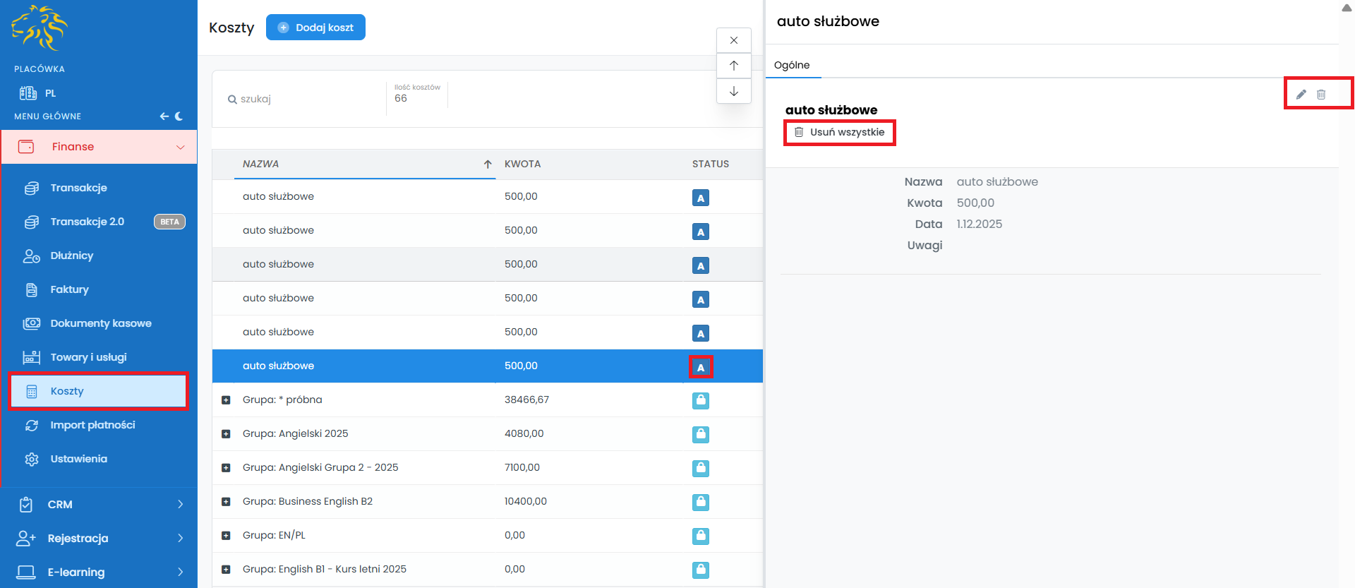Expand the Grupa: Business English B2 row
1355x588 pixels.
click(226, 502)
